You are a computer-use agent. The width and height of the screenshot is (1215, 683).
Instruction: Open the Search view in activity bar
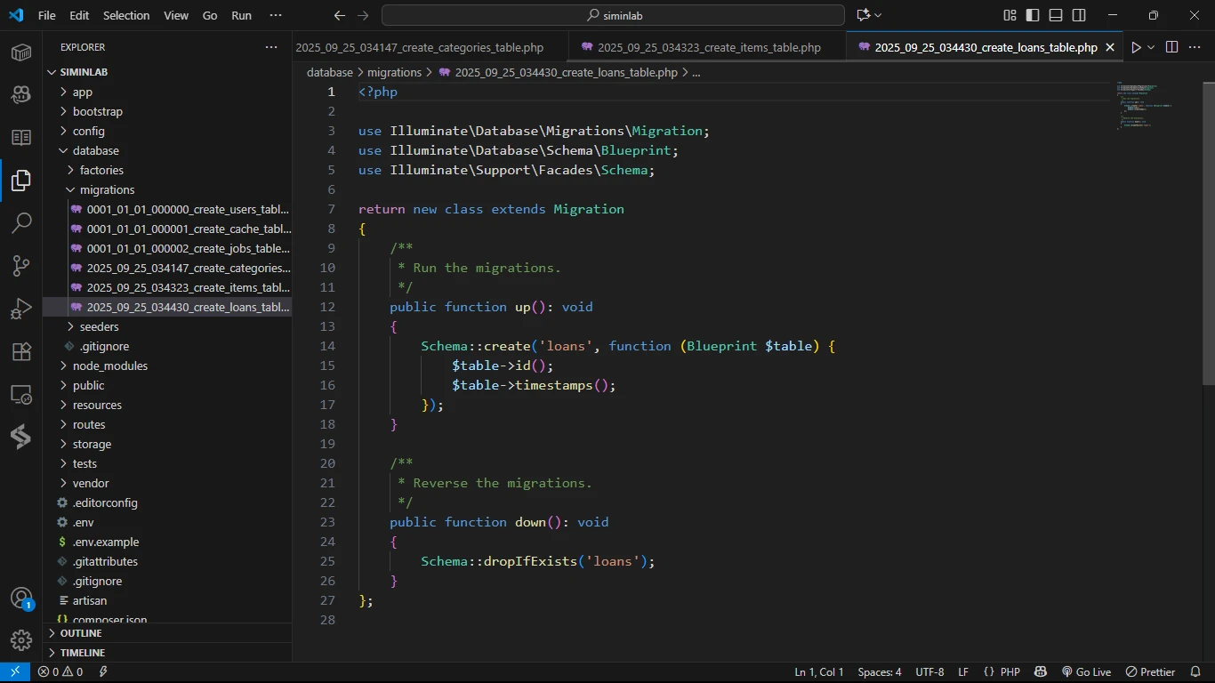[x=21, y=223]
